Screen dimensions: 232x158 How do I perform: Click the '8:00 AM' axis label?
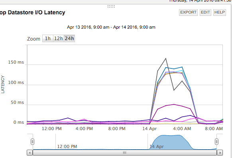(x=214, y=129)
